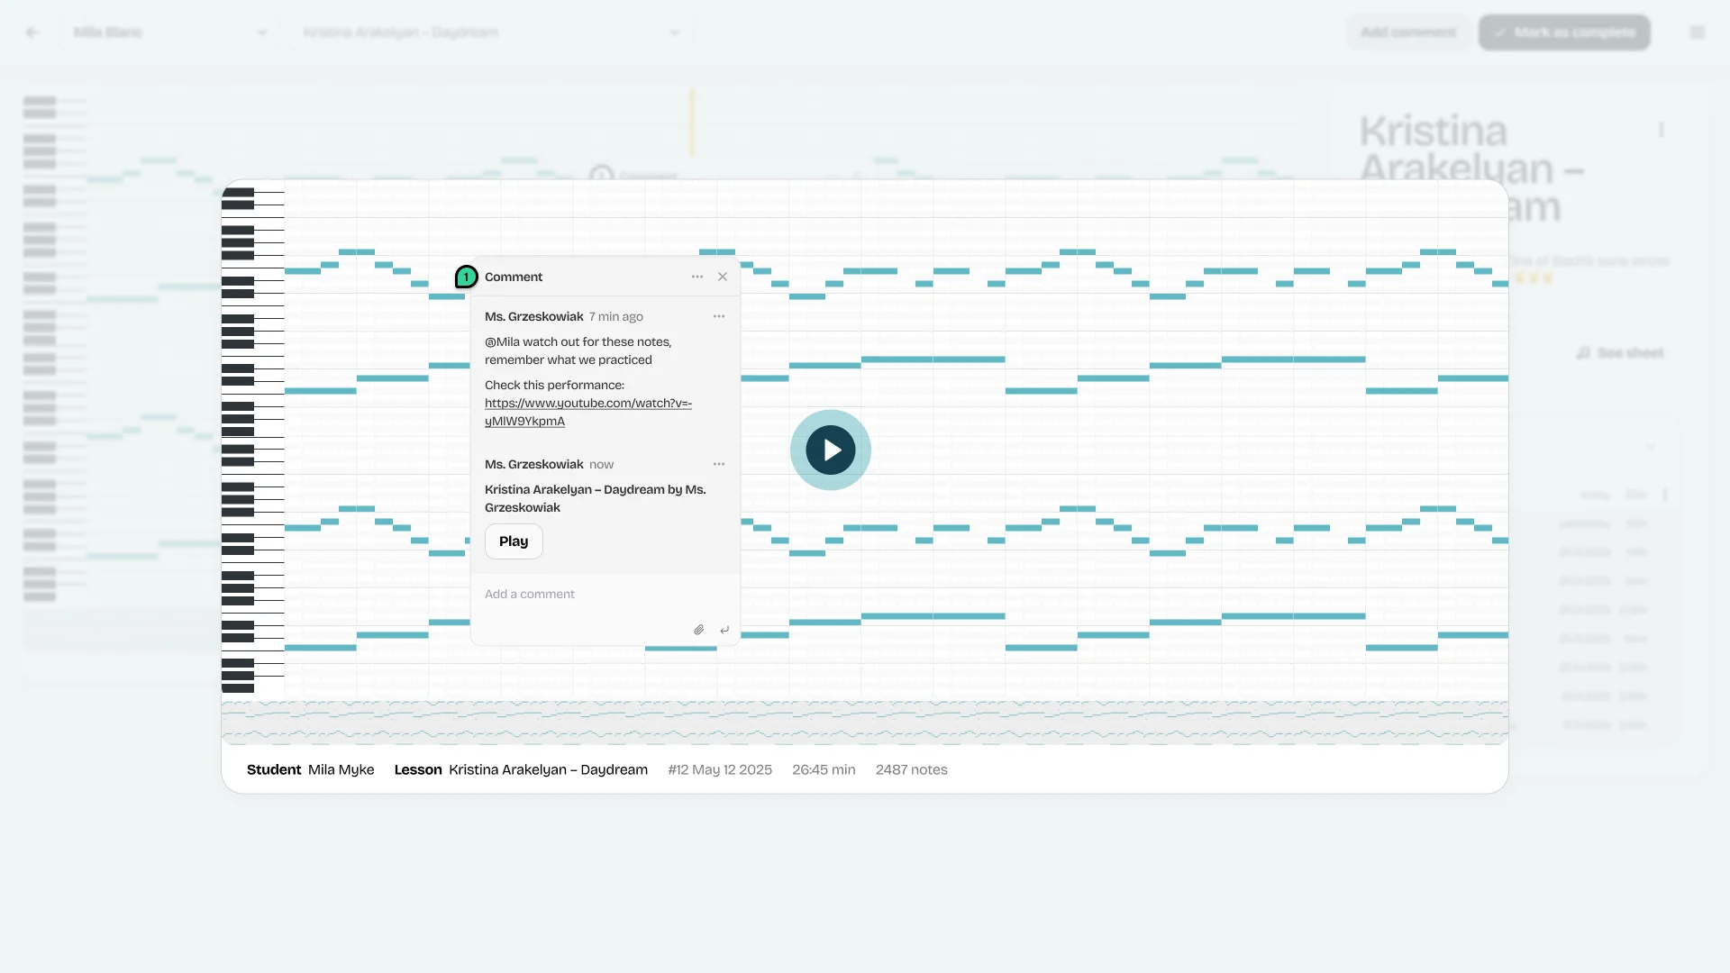Click Mark as complete button

(x=1564, y=32)
